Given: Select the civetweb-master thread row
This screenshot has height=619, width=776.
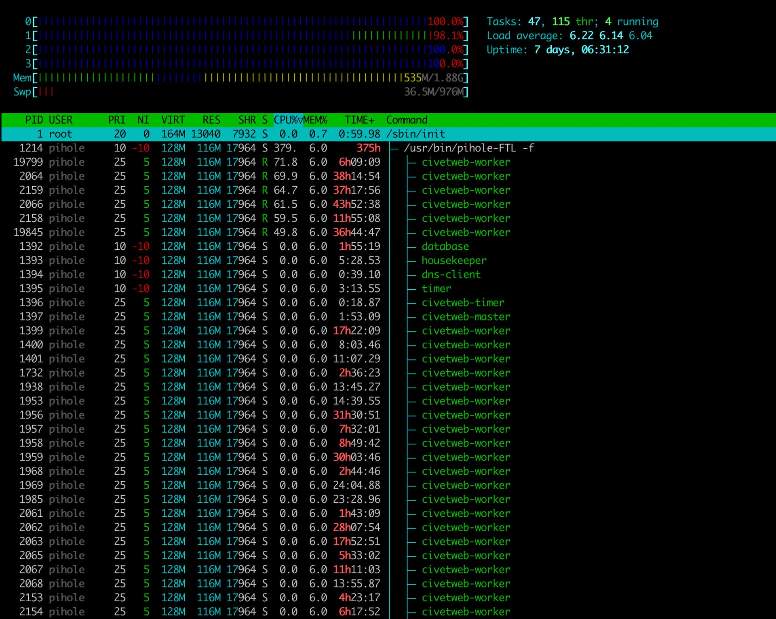Looking at the screenshot, I should (x=466, y=317).
